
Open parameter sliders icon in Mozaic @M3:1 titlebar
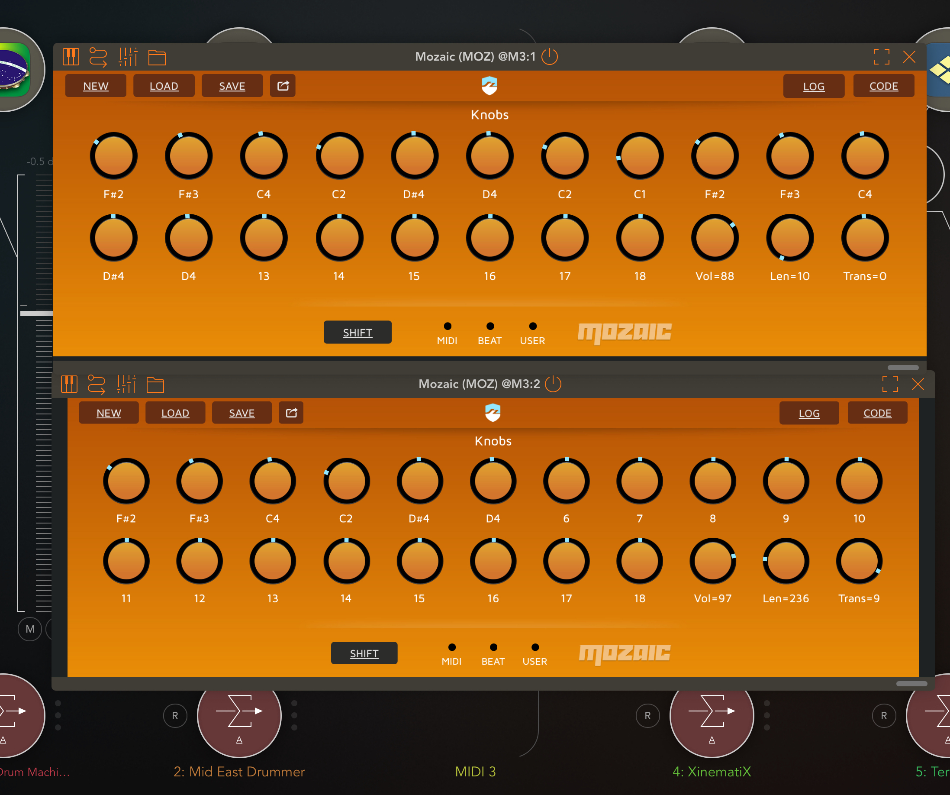click(128, 57)
